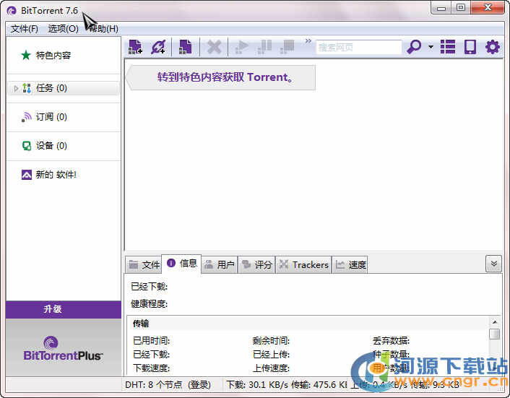Select the 速度 tab
510x398 pixels.
tap(350, 265)
